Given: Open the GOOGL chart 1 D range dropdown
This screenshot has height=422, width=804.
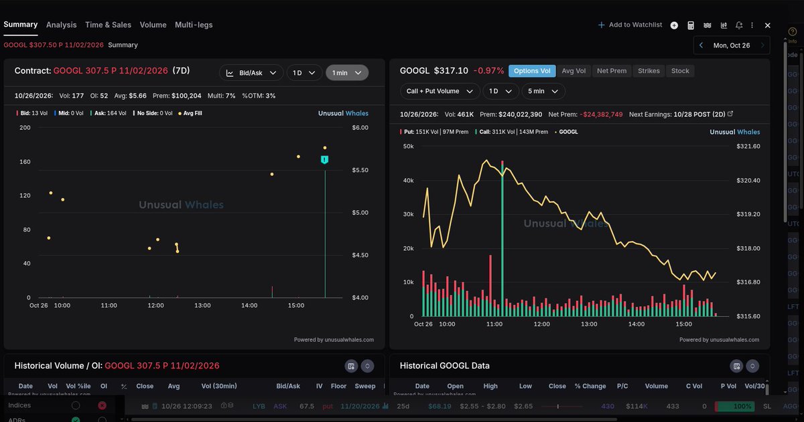Looking at the screenshot, I should [x=502, y=91].
